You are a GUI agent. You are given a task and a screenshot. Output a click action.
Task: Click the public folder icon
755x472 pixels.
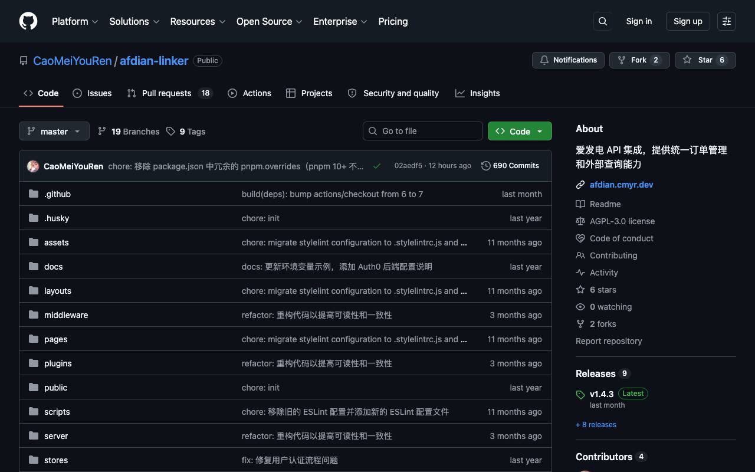tap(34, 388)
